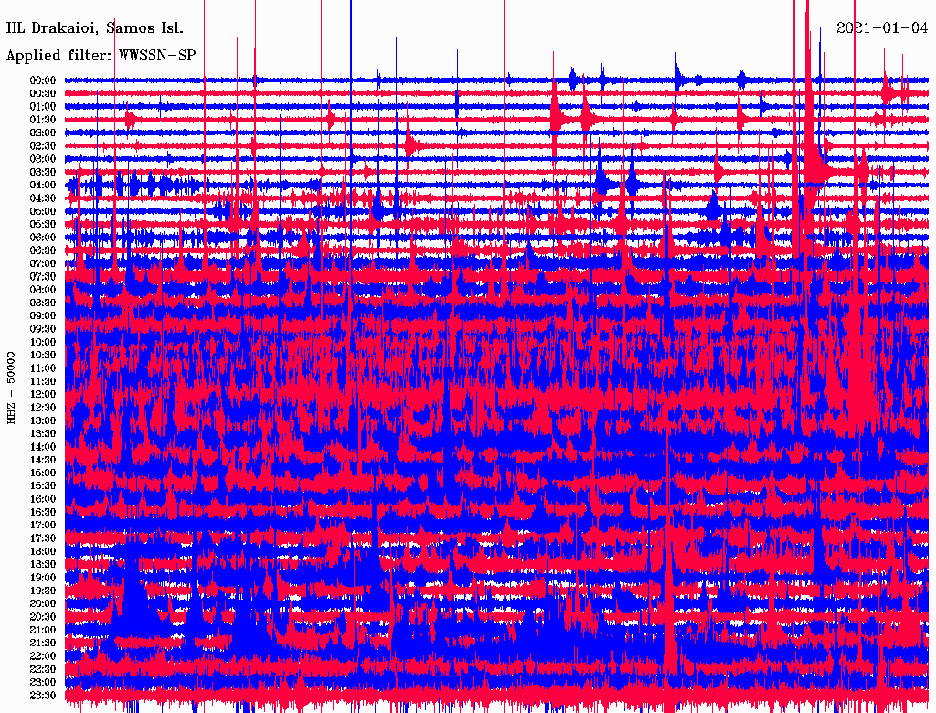
Task: Select the 13:30 time label
Action: coord(42,433)
